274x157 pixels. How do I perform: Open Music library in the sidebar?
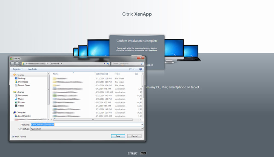(21, 99)
